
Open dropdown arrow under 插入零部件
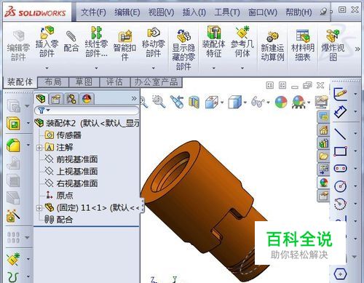click(47, 68)
